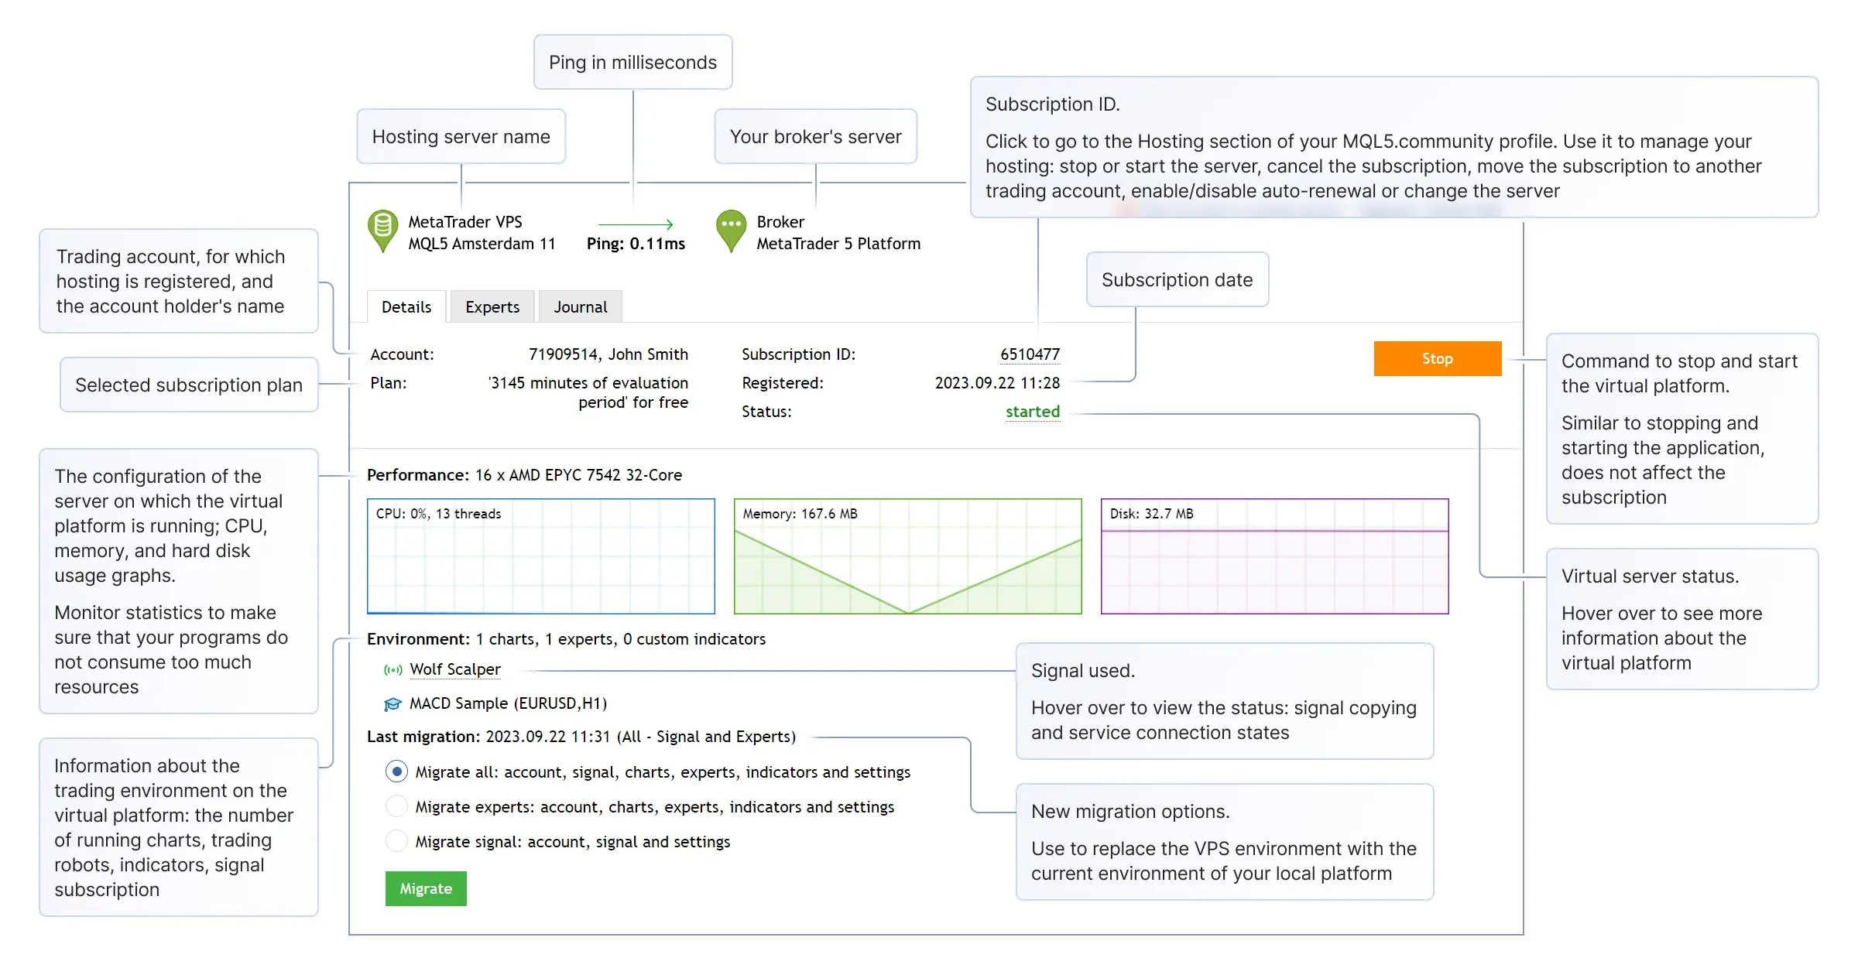Click the Memory usage graph

coord(908,556)
